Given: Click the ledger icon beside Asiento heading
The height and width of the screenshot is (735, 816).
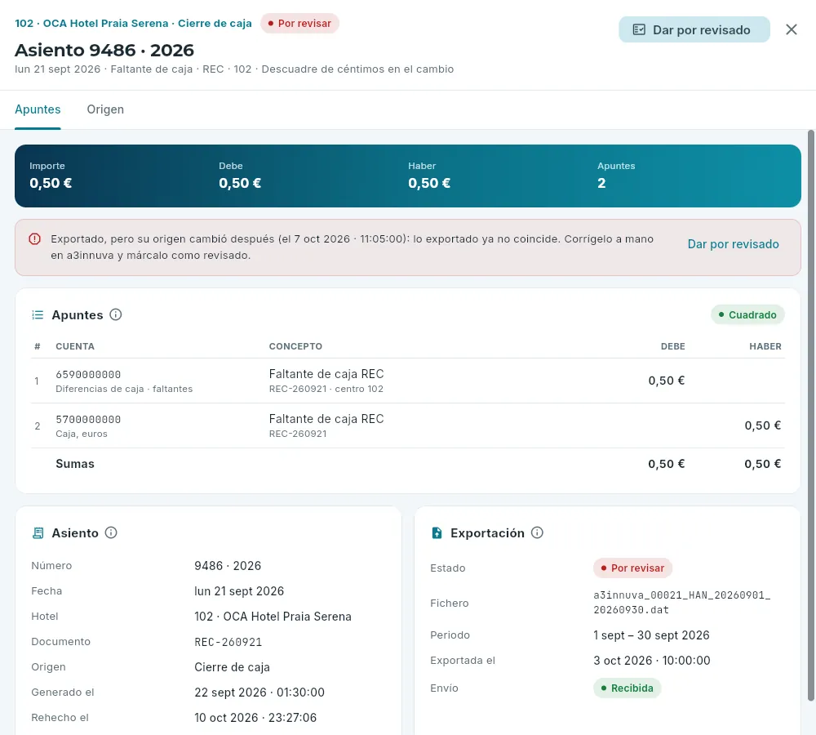Looking at the screenshot, I should tap(38, 533).
